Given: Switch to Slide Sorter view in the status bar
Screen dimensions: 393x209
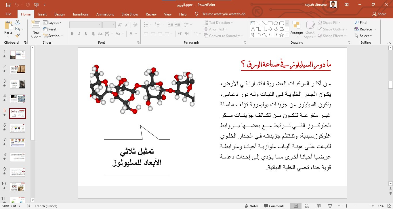Looking at the screenshot, I should coord(307,206).
